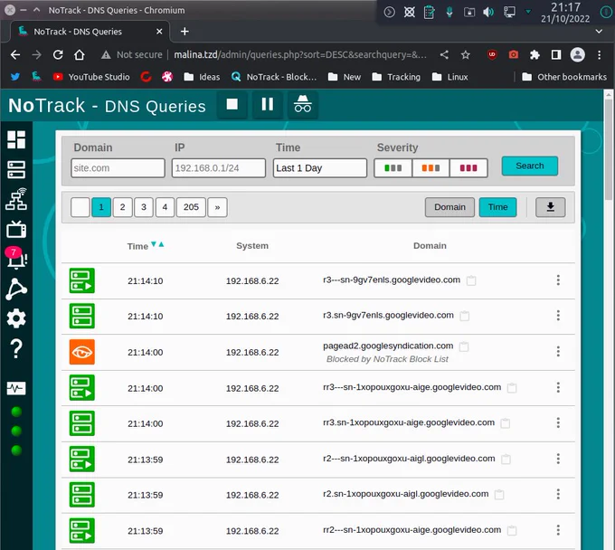Open the Linux bookmarks folder
The height and width of the screenshot is (550, 615).
pos(449,77)
